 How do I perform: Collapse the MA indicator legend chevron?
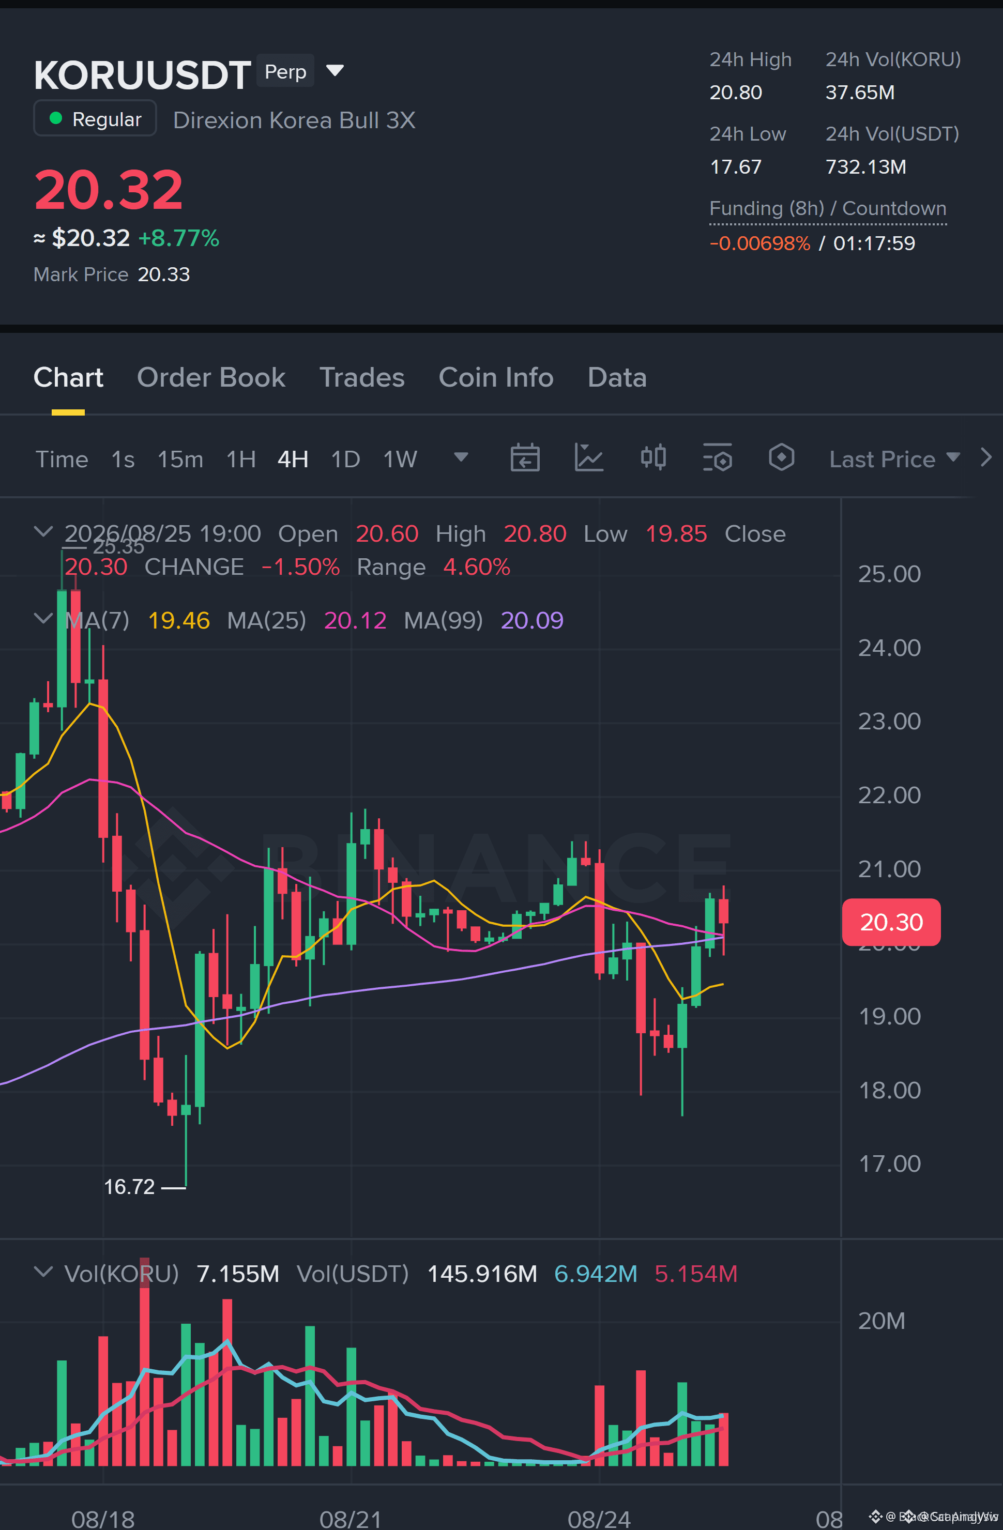[43, 618]
